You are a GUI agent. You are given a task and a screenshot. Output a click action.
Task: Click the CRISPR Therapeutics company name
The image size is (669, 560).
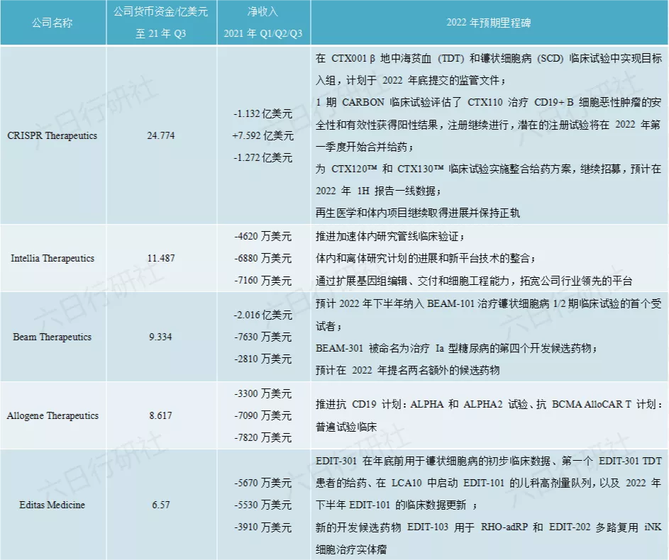52,135
